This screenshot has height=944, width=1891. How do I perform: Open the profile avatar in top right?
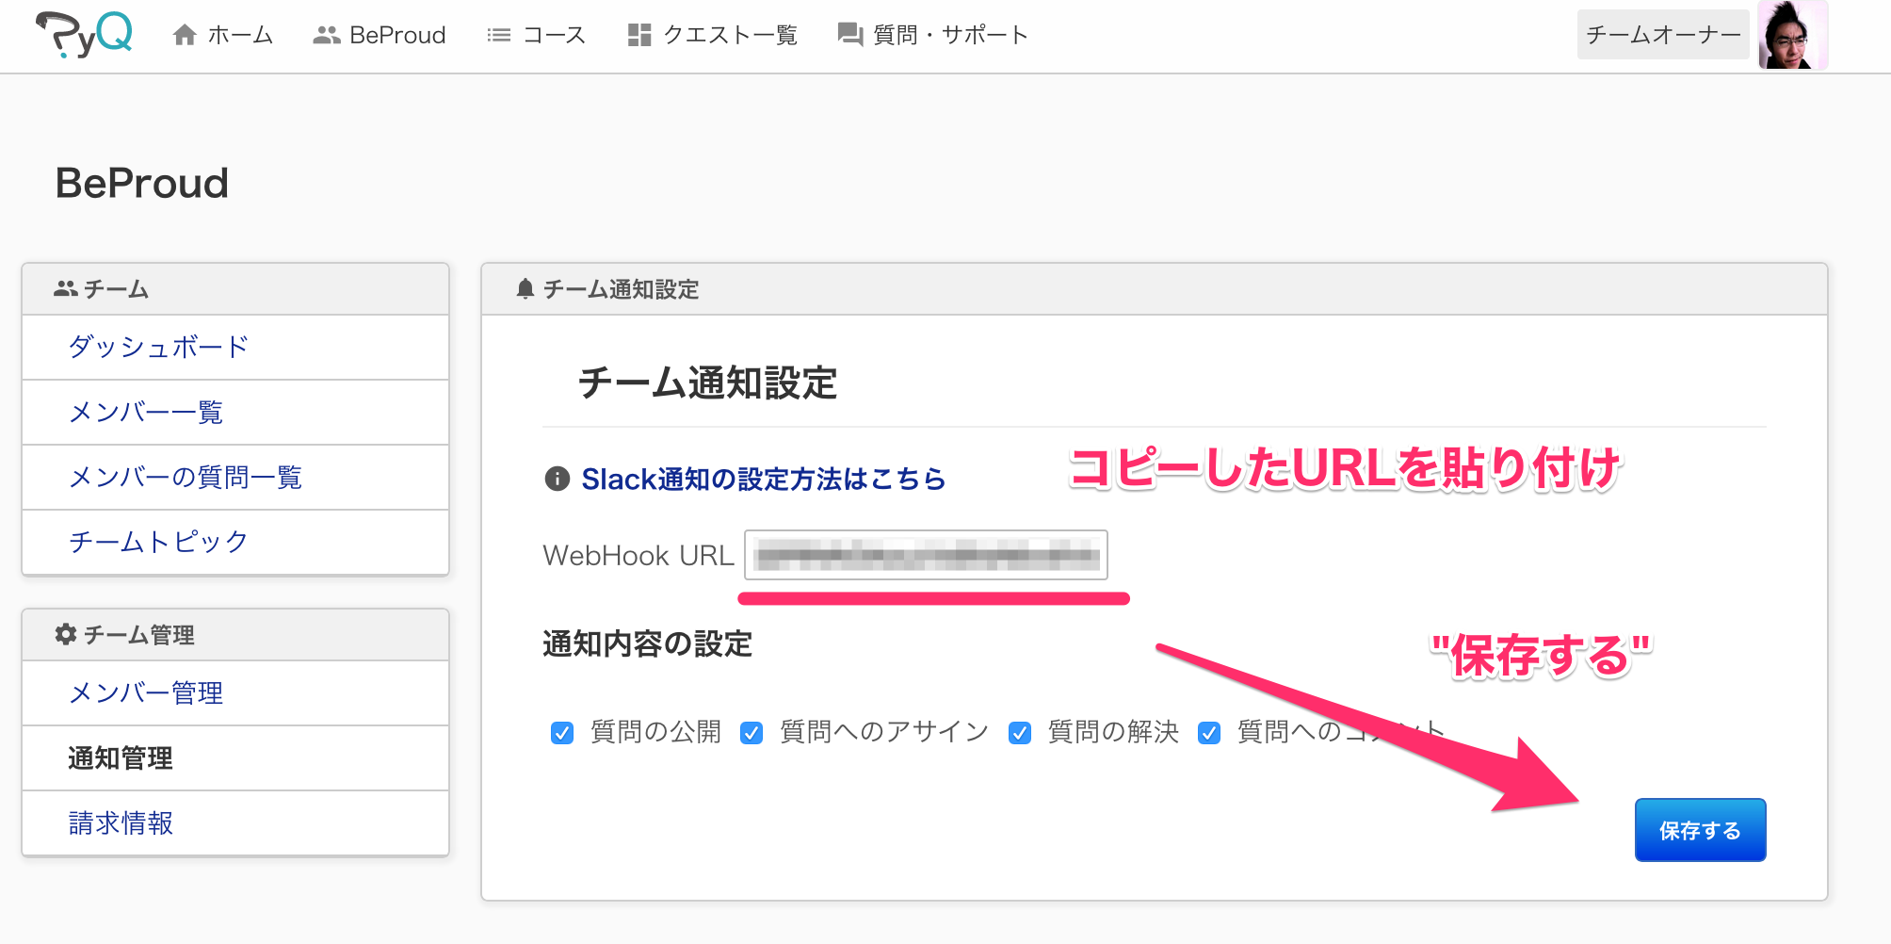(x=1792, y=35)
